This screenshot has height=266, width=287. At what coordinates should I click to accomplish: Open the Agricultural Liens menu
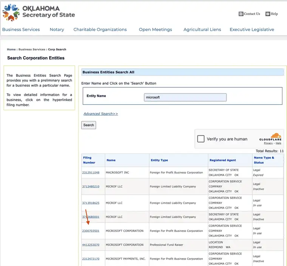[202, 29]
